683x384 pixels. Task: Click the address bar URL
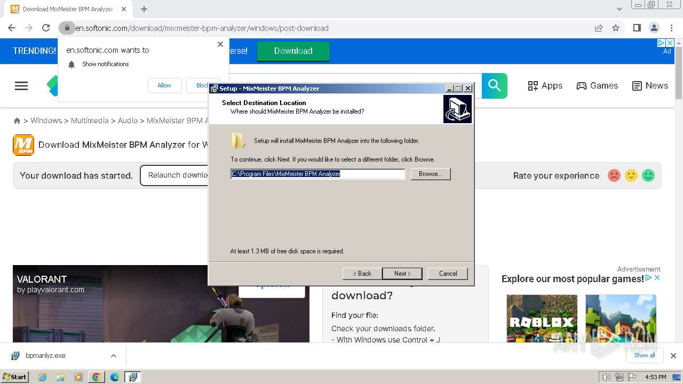[202, 28]
